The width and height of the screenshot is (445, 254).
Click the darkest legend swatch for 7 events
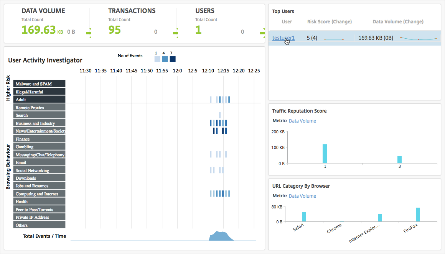pos(173,59)
